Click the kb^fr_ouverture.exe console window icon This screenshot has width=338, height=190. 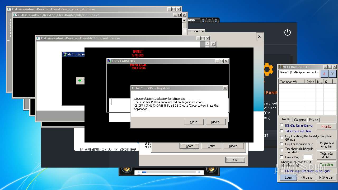click(x=38, y=38)
